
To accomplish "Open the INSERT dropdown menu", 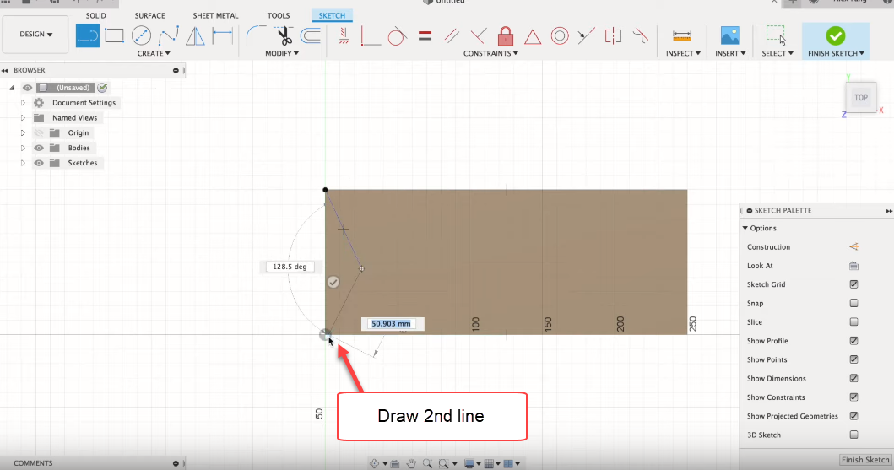I will tap(730, 53).
